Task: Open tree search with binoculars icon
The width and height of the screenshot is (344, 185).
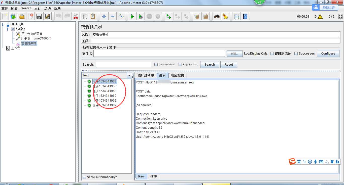Action: click(x=217, y=17)
